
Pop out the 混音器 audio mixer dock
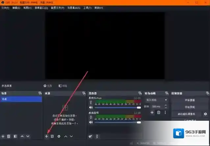pos(140,93)
